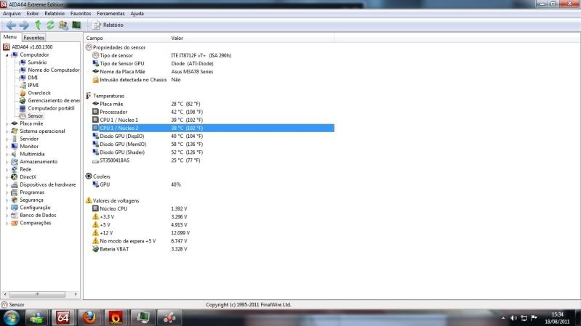
Task: Collapse the Computador tree node
Action: coord(7,54)
